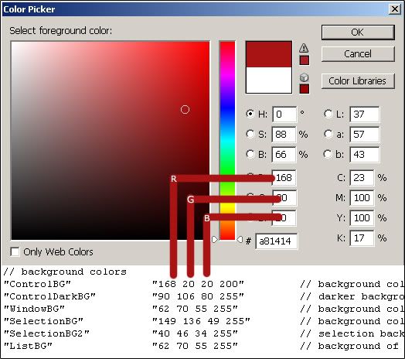Select the gamut-corrected color swatch under the warning
The width and height of the screenshot is (405, 359).
click(x=304, y=60)
